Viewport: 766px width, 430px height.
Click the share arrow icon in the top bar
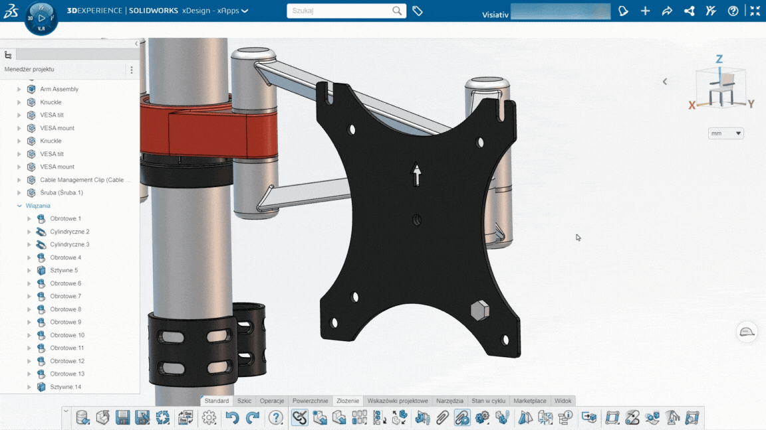(668, 11)
